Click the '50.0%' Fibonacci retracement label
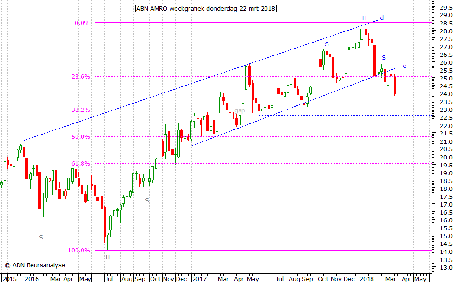Image resolution: width=454 pixels, height=282 pixels. (x=81, y=137)
